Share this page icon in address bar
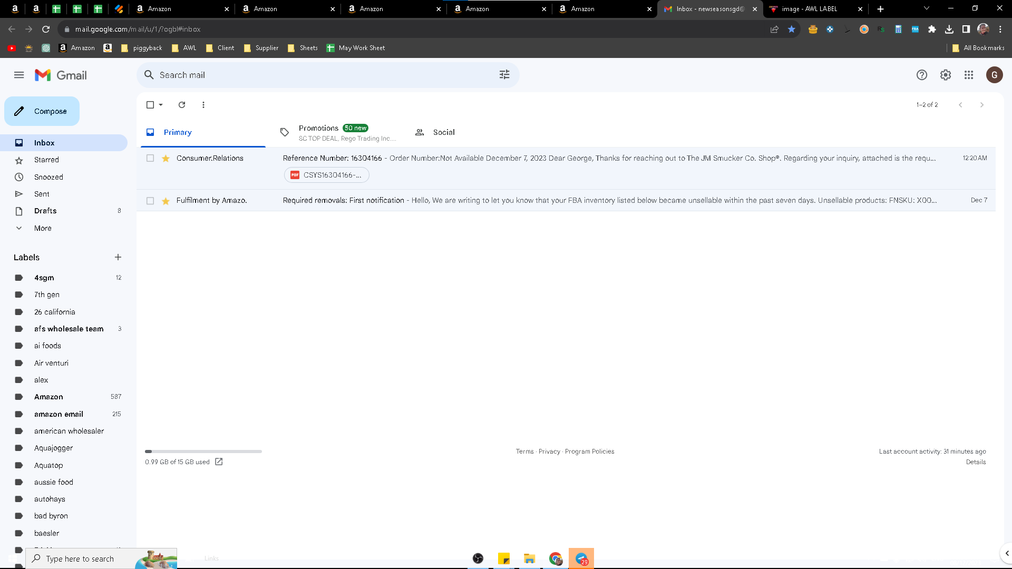Viewport: 1012px width, 569px height. pyautogui.click(x=774, y=29)
